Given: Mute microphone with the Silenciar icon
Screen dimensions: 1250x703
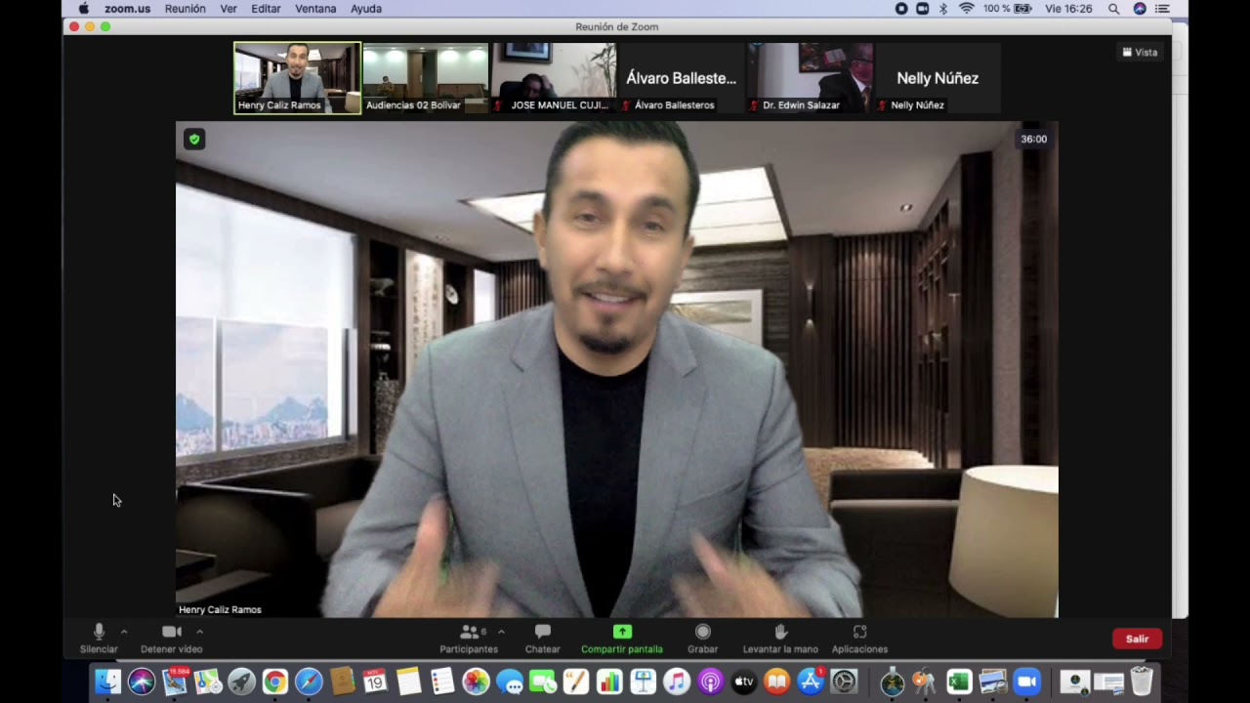Looking at the screenshot, I should (x=99, y=632).
